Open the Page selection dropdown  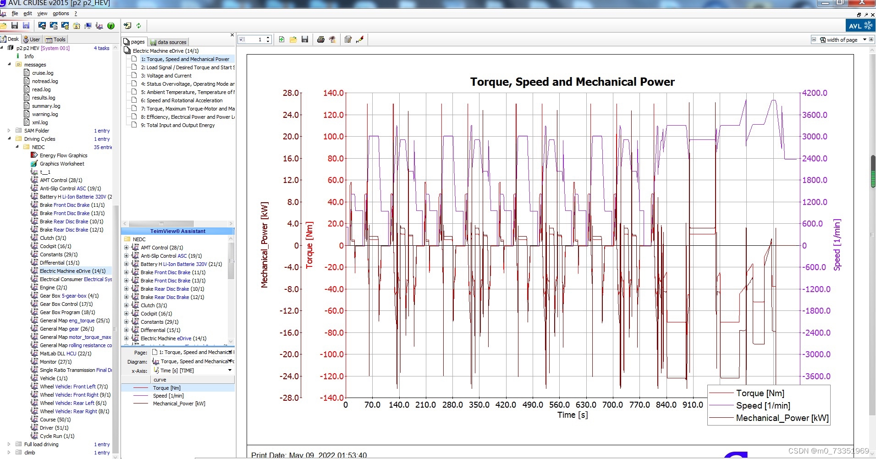pyautogui.click(x=230, y=352)
